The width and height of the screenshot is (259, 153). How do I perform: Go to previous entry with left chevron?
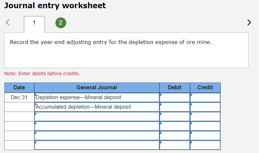point(8,22)
